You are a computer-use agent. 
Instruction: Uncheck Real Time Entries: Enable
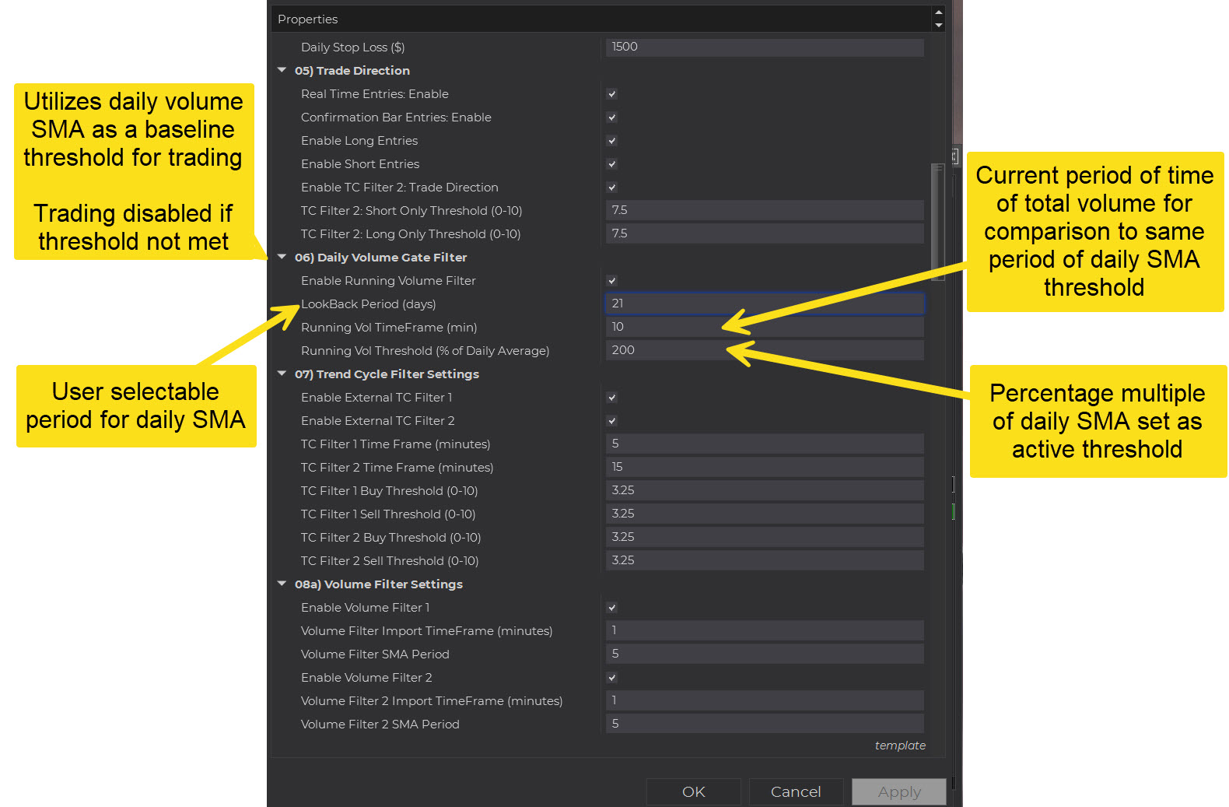pyautogui.click(x=612, y=94)
